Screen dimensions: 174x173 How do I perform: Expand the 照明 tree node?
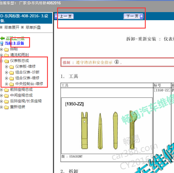click(1, 49)
